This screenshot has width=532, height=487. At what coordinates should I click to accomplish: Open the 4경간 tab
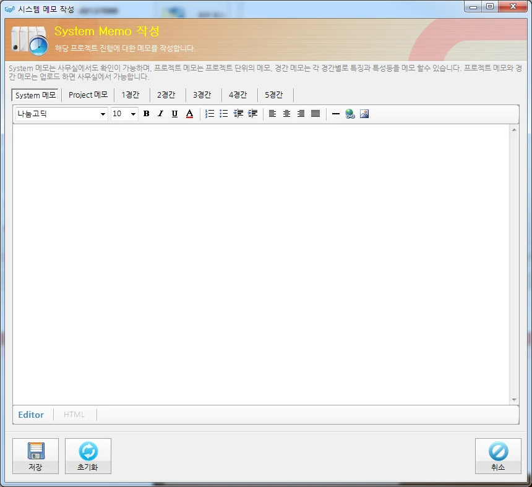[x=238, y=95]
